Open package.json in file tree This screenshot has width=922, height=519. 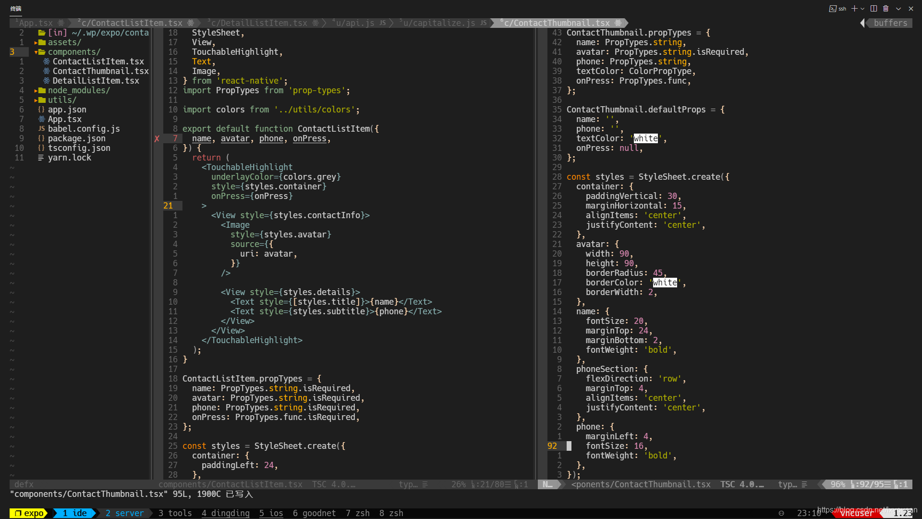click(x=76, y=138)
